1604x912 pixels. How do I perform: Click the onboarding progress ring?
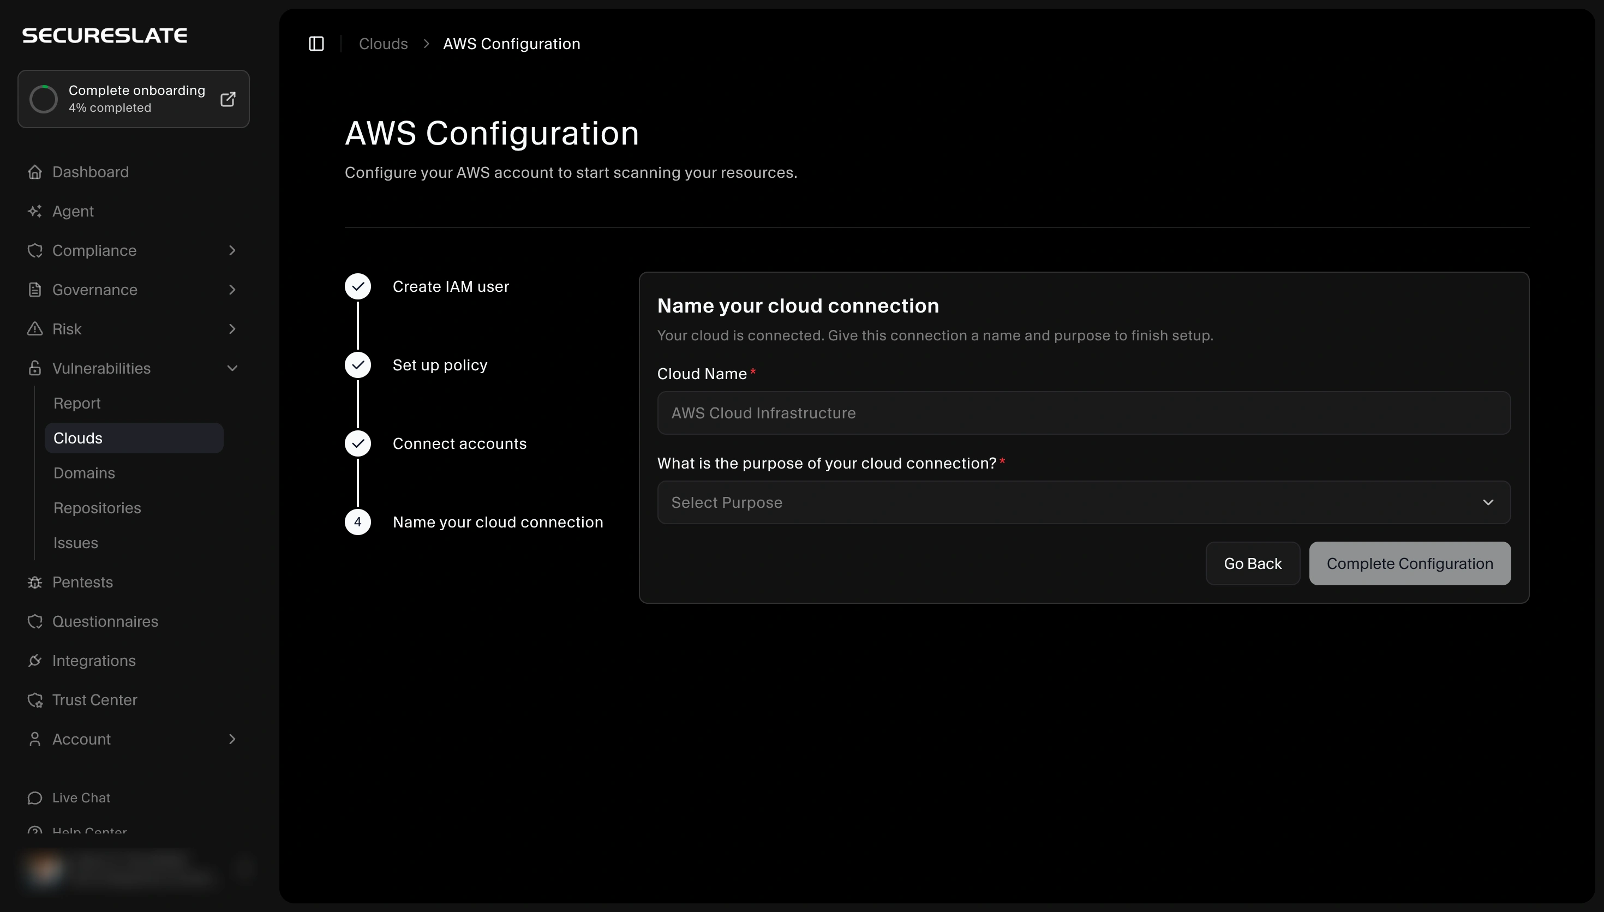[44, 99]
